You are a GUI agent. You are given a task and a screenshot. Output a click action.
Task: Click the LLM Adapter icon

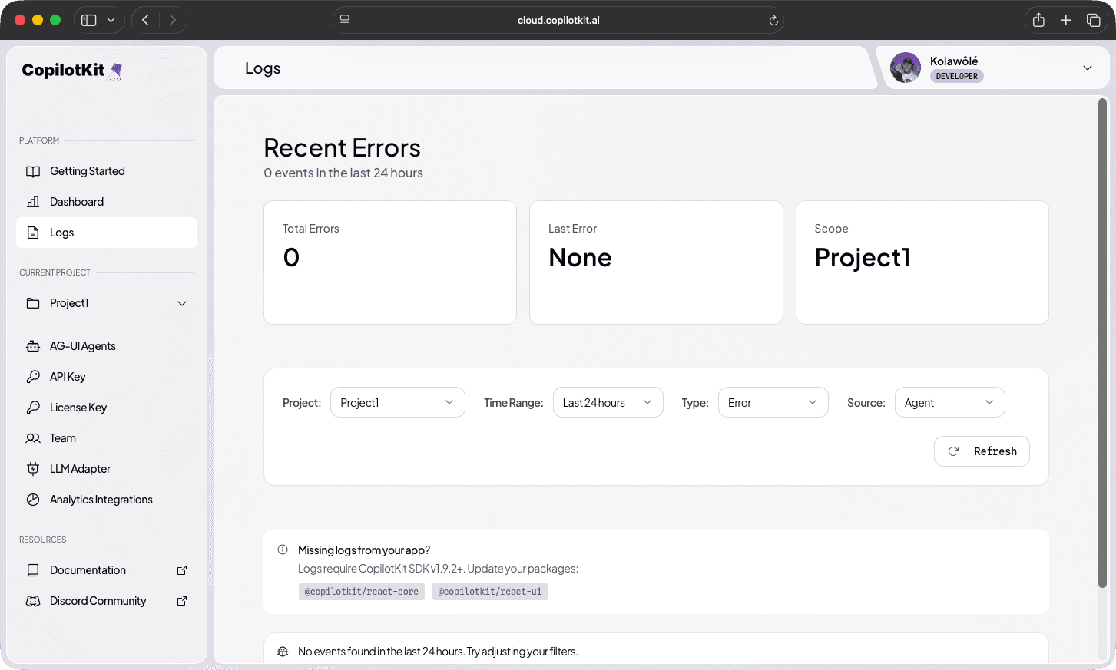(33, 468)
